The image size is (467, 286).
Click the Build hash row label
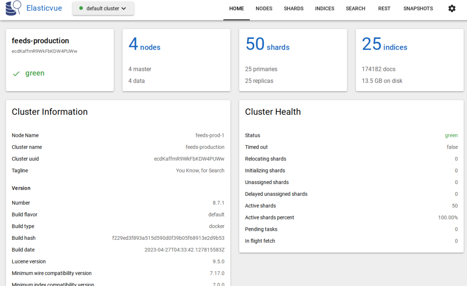point(23,238)
